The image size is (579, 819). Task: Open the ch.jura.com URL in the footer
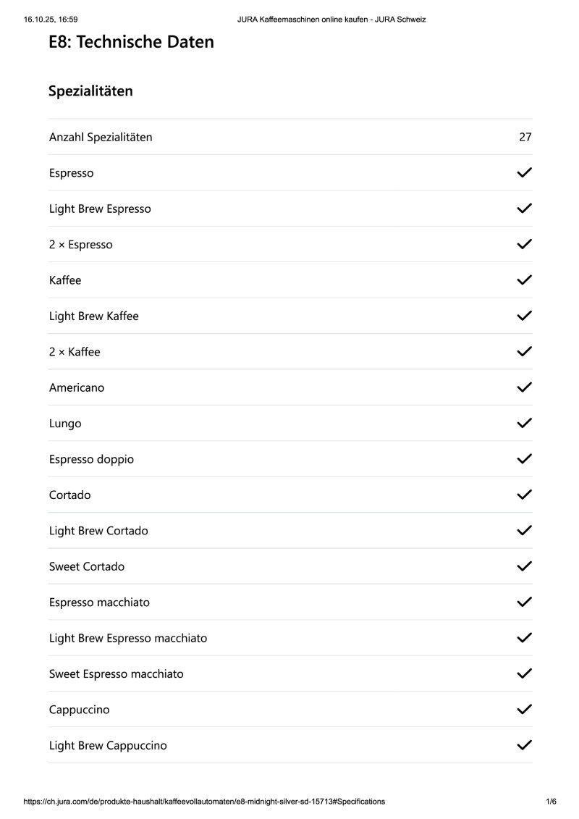204,802
